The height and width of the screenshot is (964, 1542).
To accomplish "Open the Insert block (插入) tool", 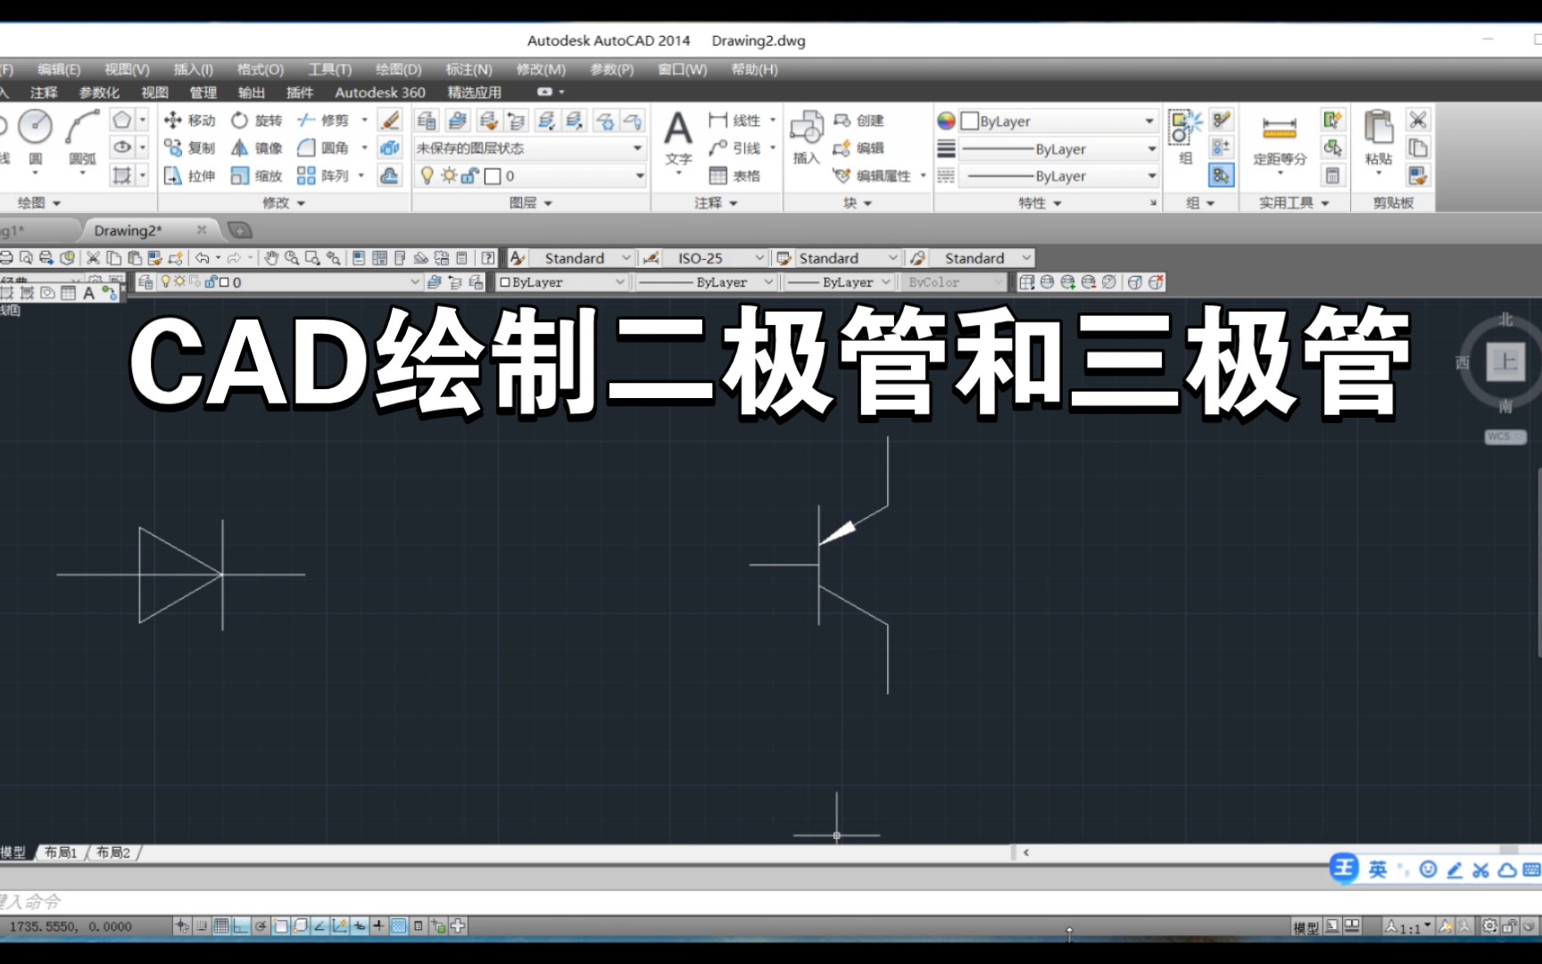I will pyautogui.click(x=806, y=137).
